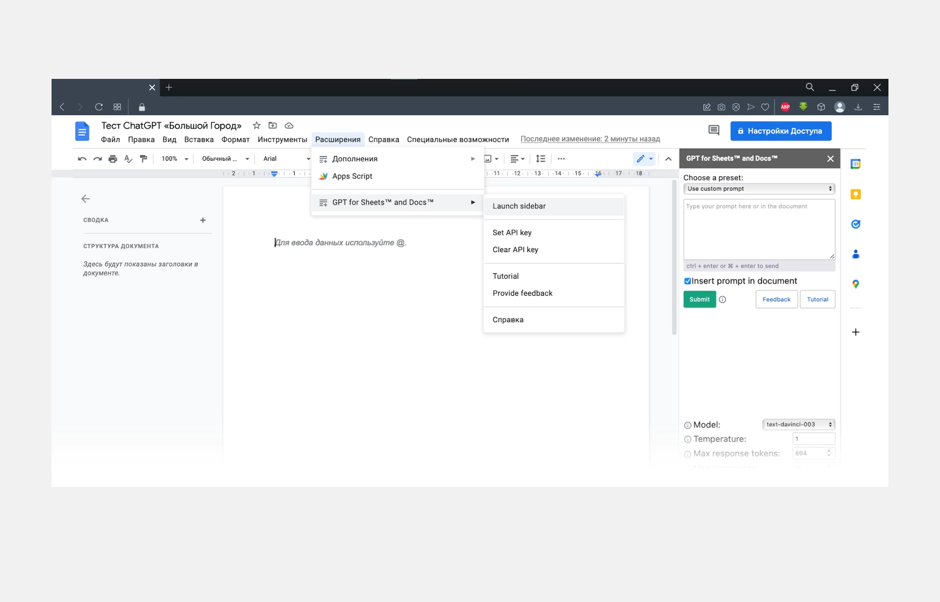Check cloud save status icon
This screenshot has height=602, width=940.
click(x=289, y=125)
